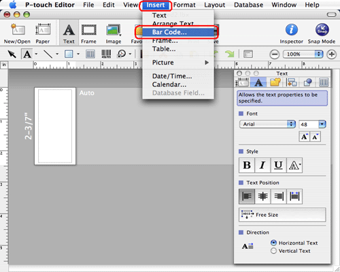Expand the clock tool options arrow

130,54
